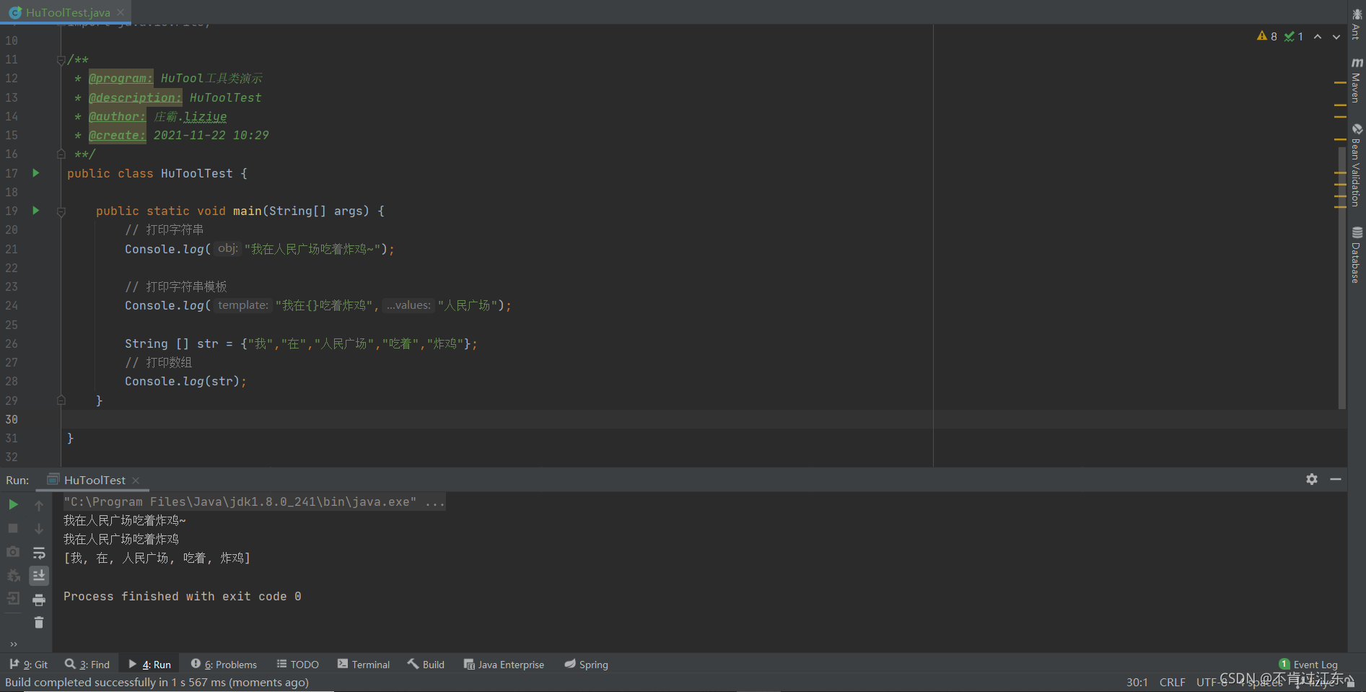Click the Stop process button in Run panel
Image resolution: width=1366 pixels, height=692 pixels.
(13, 528)
